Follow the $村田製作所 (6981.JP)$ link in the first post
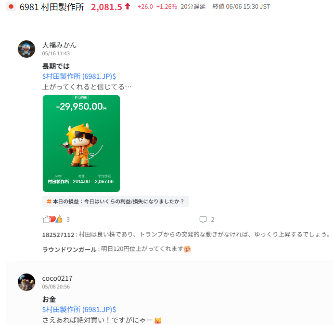This screenshot has height=325, width=334. [79, 76]
